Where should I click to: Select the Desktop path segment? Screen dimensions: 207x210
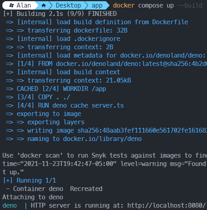(68, 6)
